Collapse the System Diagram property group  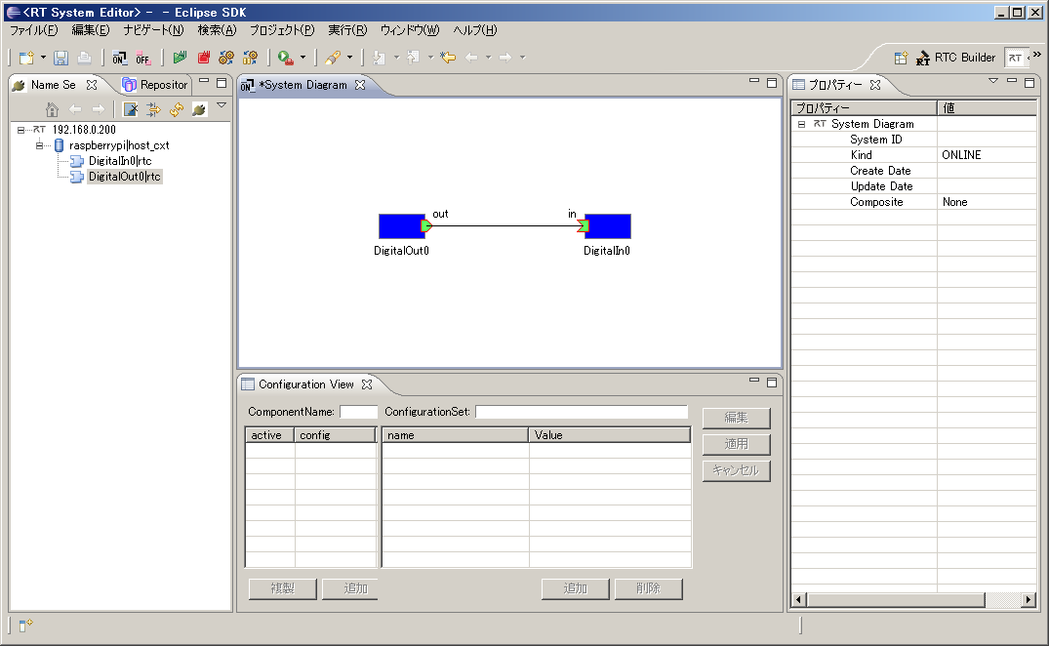point(801,124)
